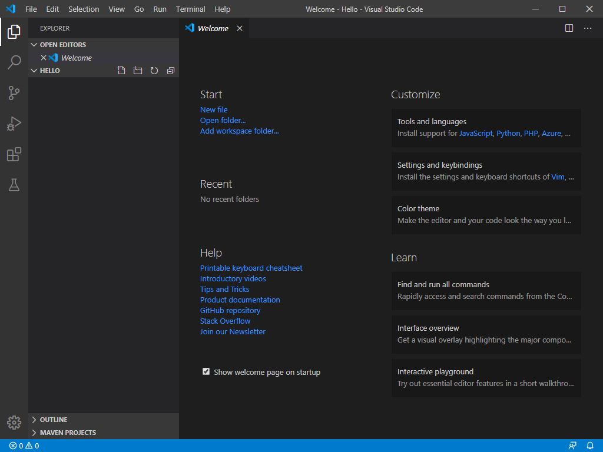Open the Interactive playground card
The height and width of the screenshot is (452, 603).
(486, 378)
